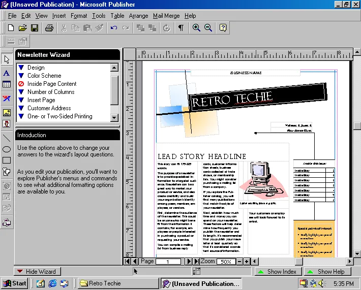Viewport: 361px width, 290px height.
Task: Go to the previous page button
Action: [x=135, y=261]
